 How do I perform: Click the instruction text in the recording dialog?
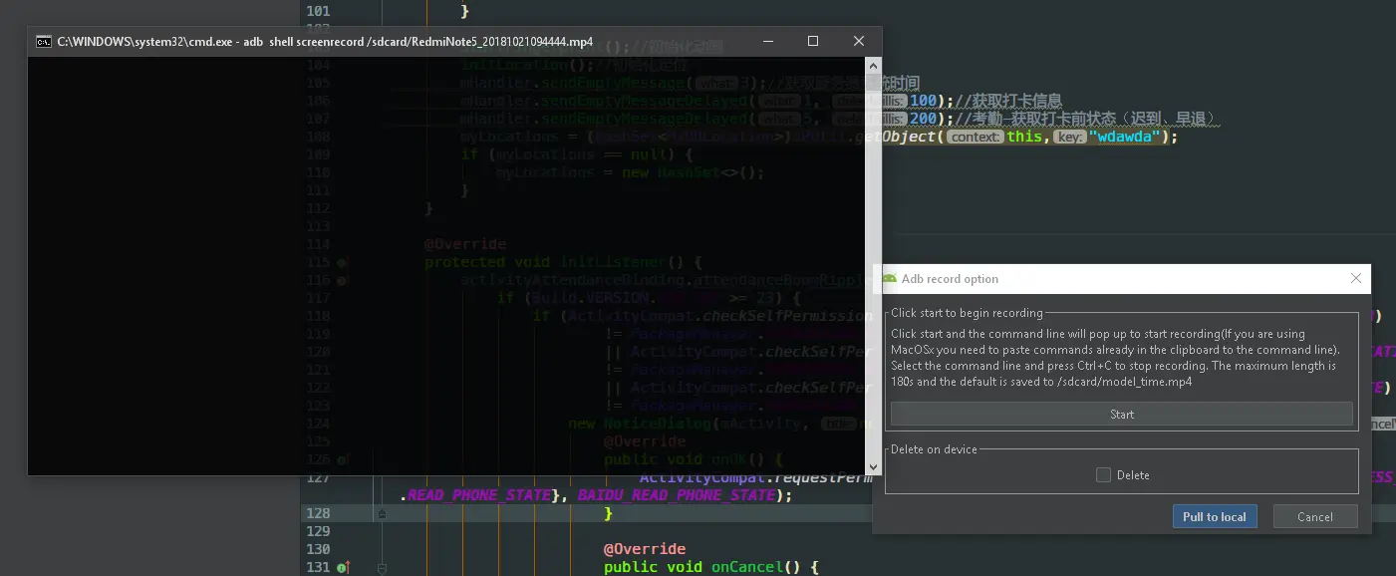pyautogui.click(x=1116, y=358)
